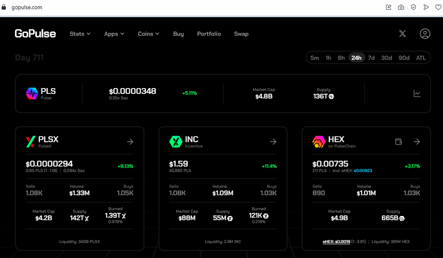Image resolution: width=443 pixels, height=258 pixels.
Task: Click the INC market cap $88M
Action: pyautogui.click(x=187, y=218)
